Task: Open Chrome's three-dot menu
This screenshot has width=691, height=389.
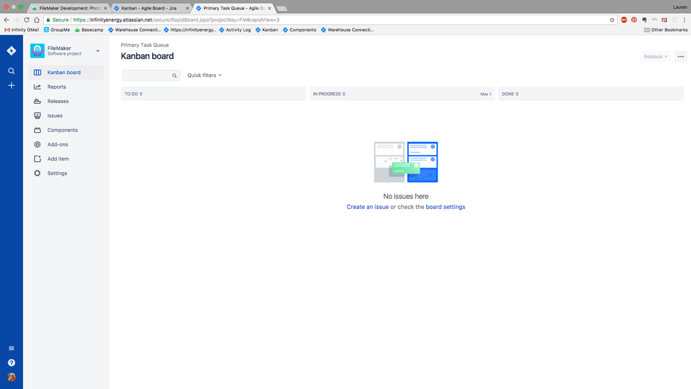Action: coord(684,20)
